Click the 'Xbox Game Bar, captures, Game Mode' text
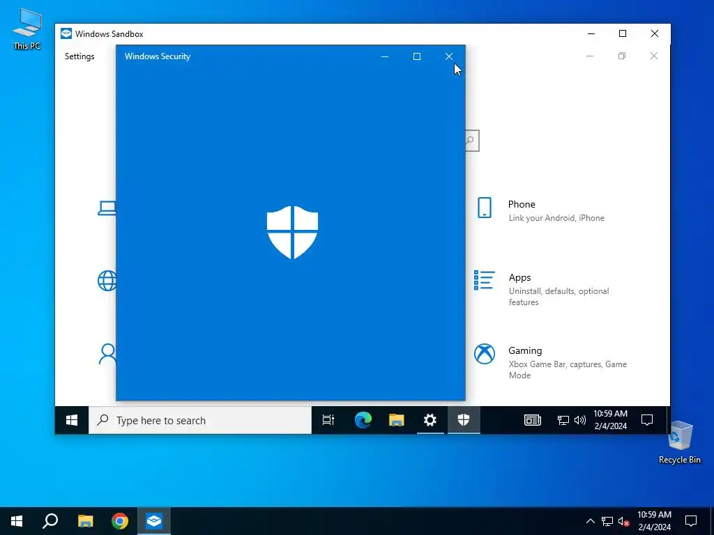Image resolution: width=714 pixels, height=535 pixels. click(568, 370)
